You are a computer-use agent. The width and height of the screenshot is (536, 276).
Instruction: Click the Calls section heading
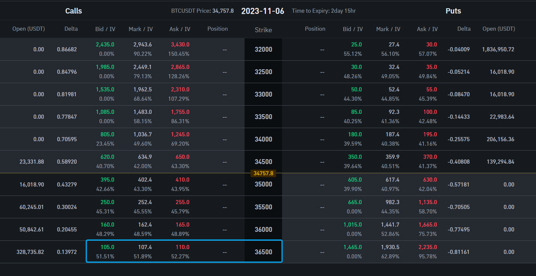pyautogui.click(x=74, y=11)
